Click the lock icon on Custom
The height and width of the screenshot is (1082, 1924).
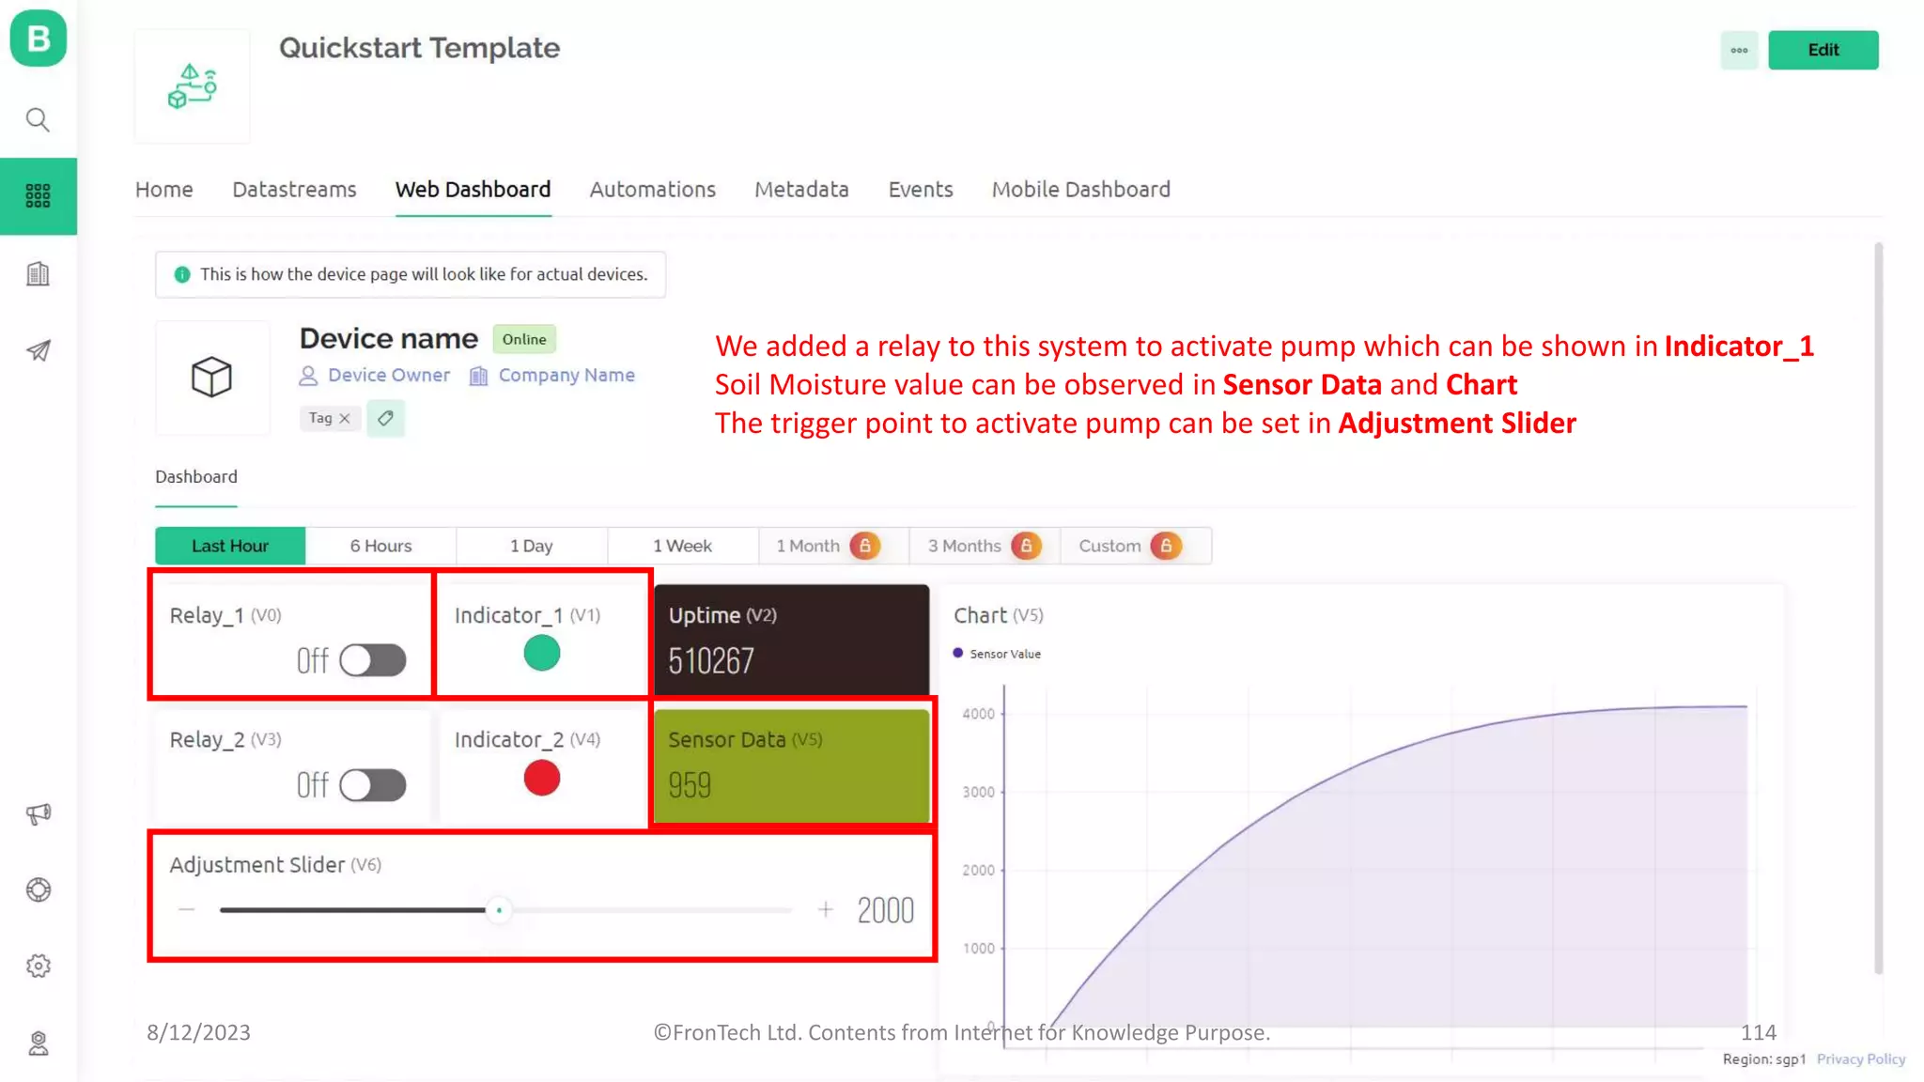tap(1166, 546)
